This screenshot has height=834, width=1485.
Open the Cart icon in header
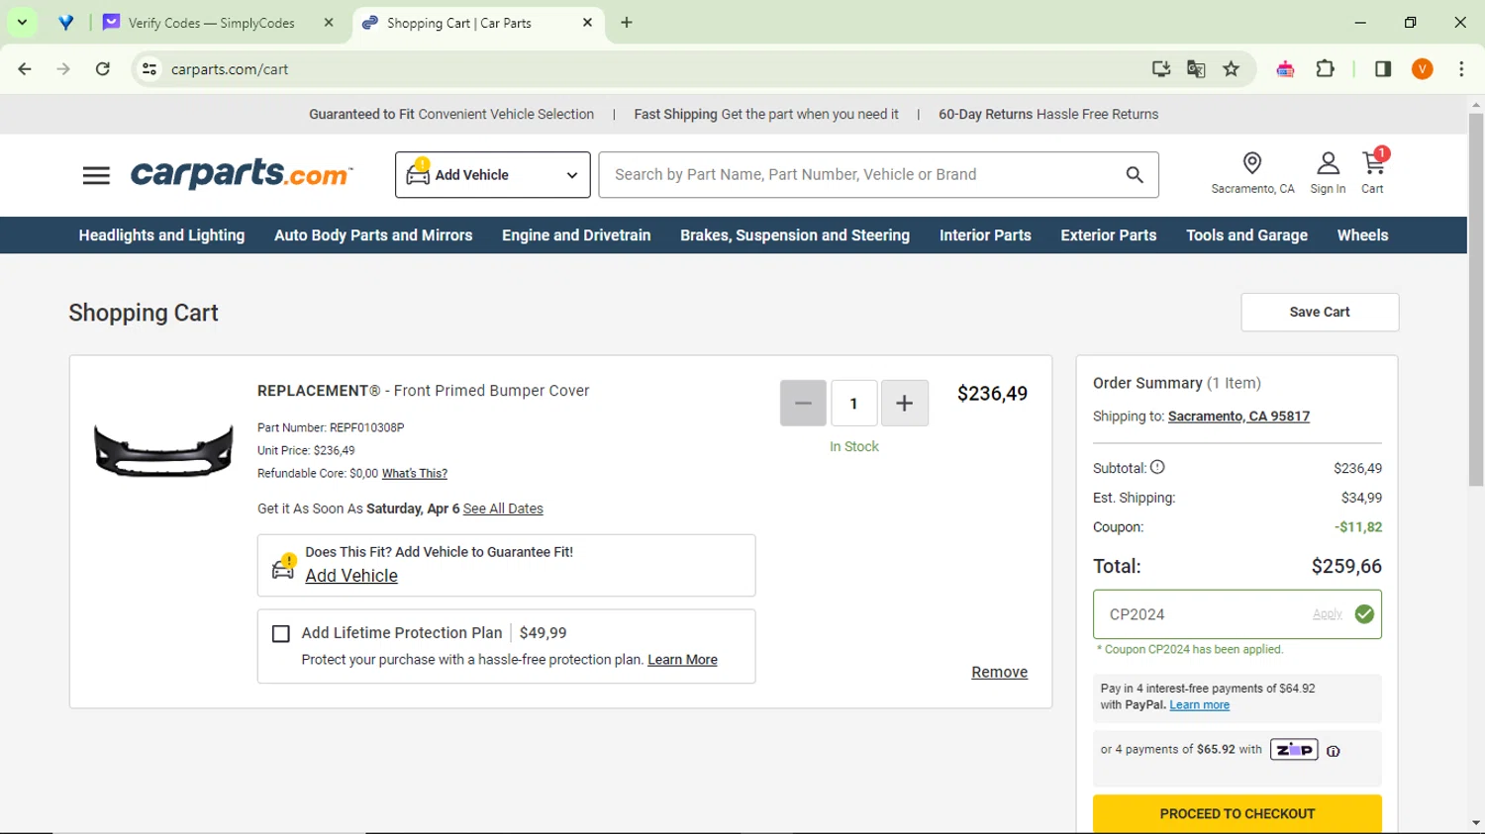1373,172
